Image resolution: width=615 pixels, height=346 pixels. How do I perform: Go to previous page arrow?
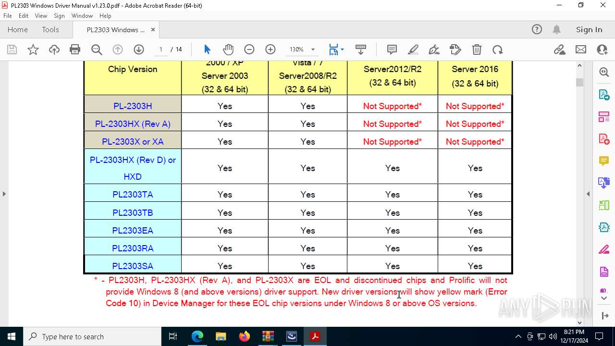[118, 49]
